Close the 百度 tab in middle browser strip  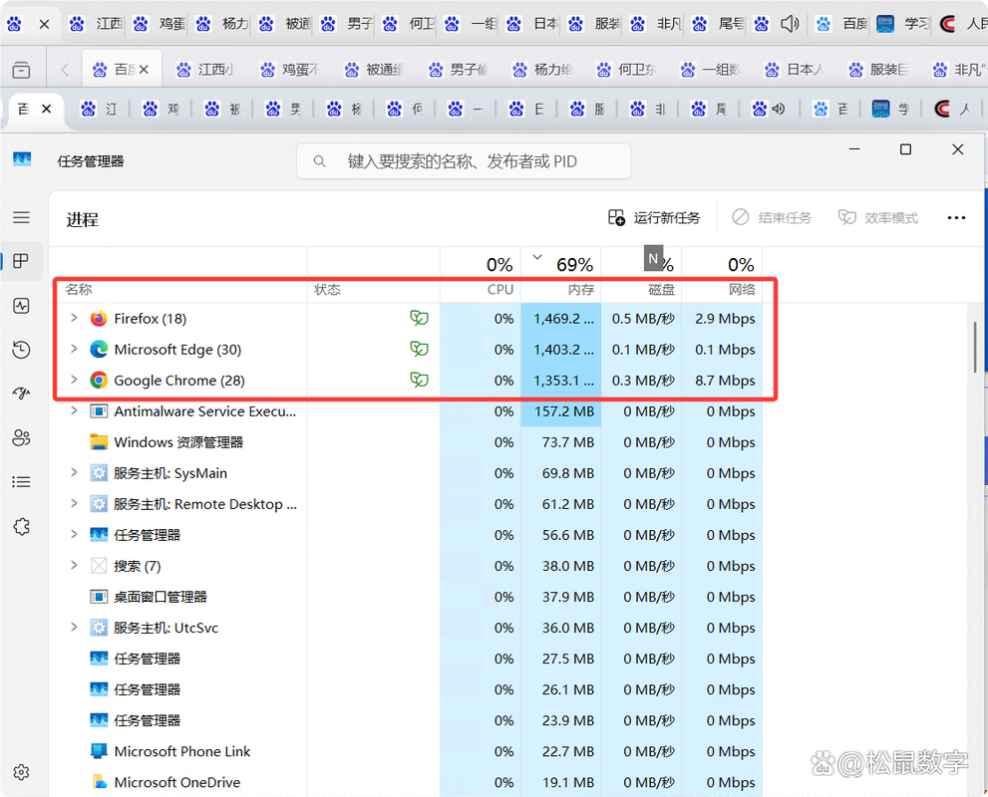(145, 70)
